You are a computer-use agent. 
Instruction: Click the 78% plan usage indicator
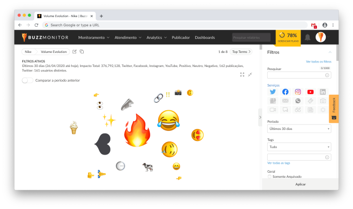tap(288, 38)
